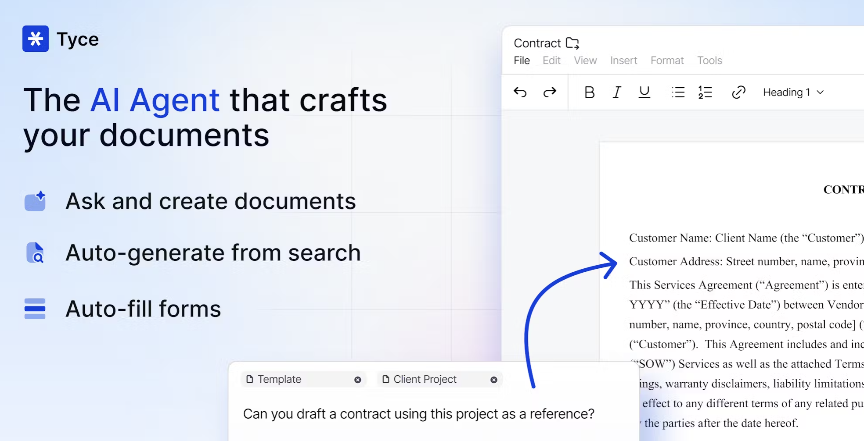Click the Tyce logo icon
Viewport: 864px width, 441px height.
[36, 39]
